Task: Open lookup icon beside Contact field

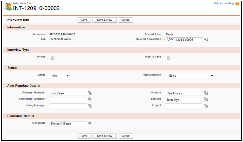Action: [206, 99]
